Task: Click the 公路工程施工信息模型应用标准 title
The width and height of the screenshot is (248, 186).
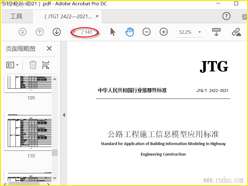Action: [x=163, y=134]
